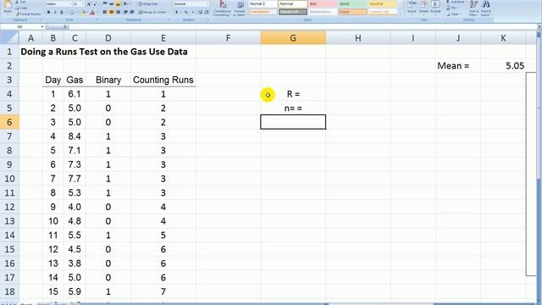Image resolution: width=542 pixels, height=305 pixels.
Task: Click the title 'Doing a Runs Test' cell
Action: tap(104, 52)
